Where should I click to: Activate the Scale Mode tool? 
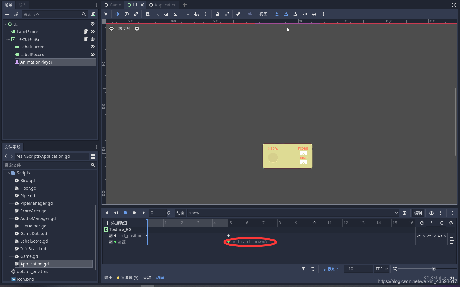tap(136, 14)
